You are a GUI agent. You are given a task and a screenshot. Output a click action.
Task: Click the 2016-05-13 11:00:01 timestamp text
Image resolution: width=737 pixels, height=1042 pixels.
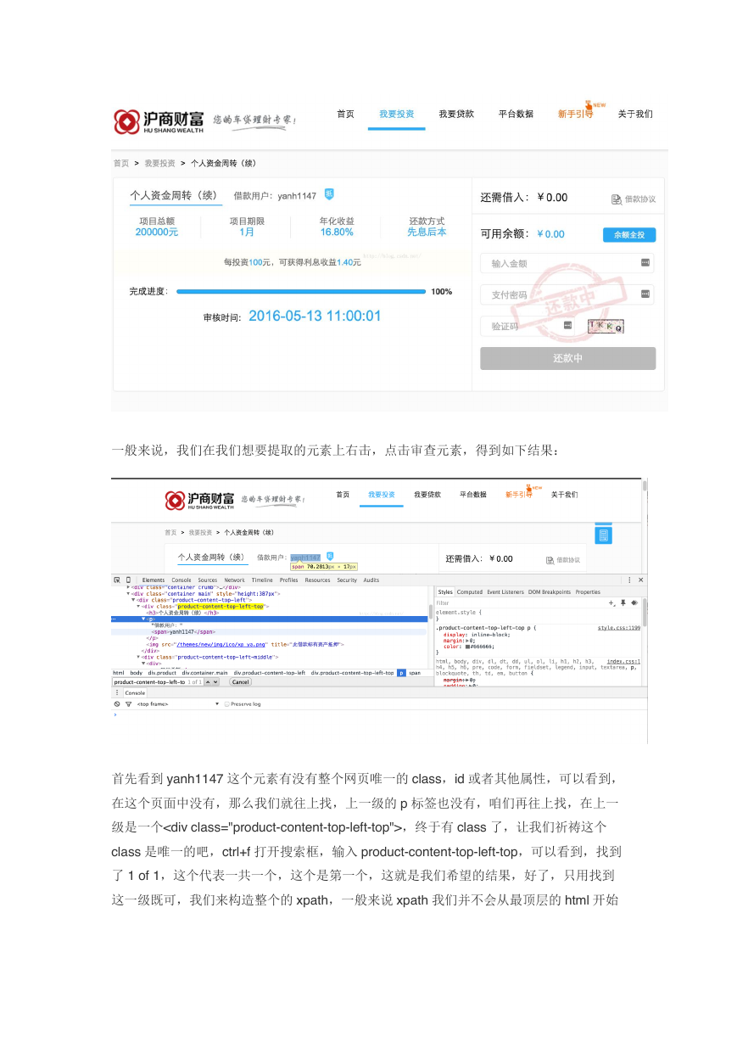(x=315, y=316)
